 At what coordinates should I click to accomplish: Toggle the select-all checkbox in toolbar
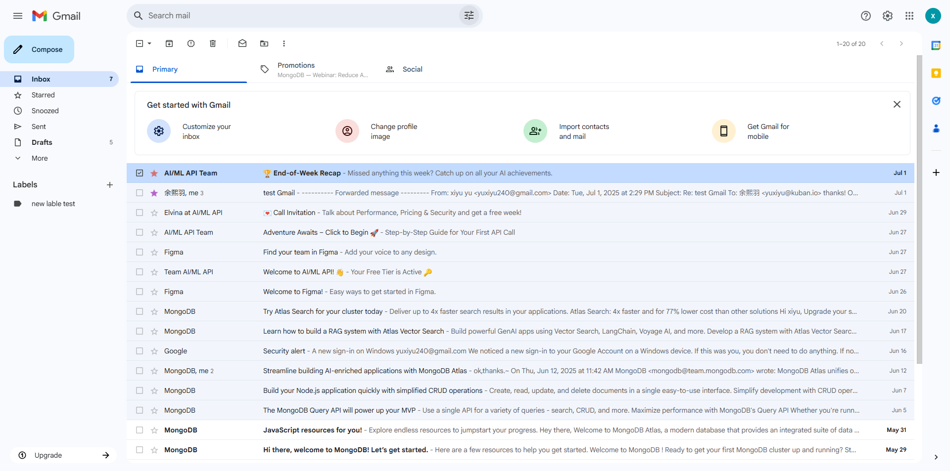click(x=140, y=43)
